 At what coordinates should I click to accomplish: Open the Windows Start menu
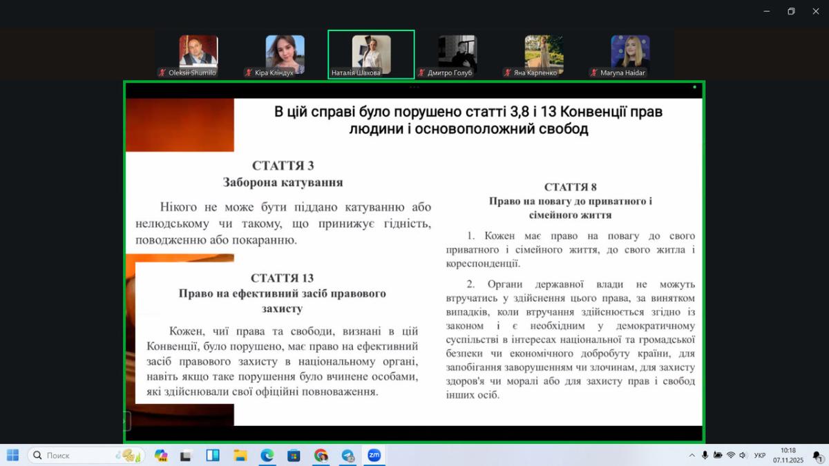12,455
